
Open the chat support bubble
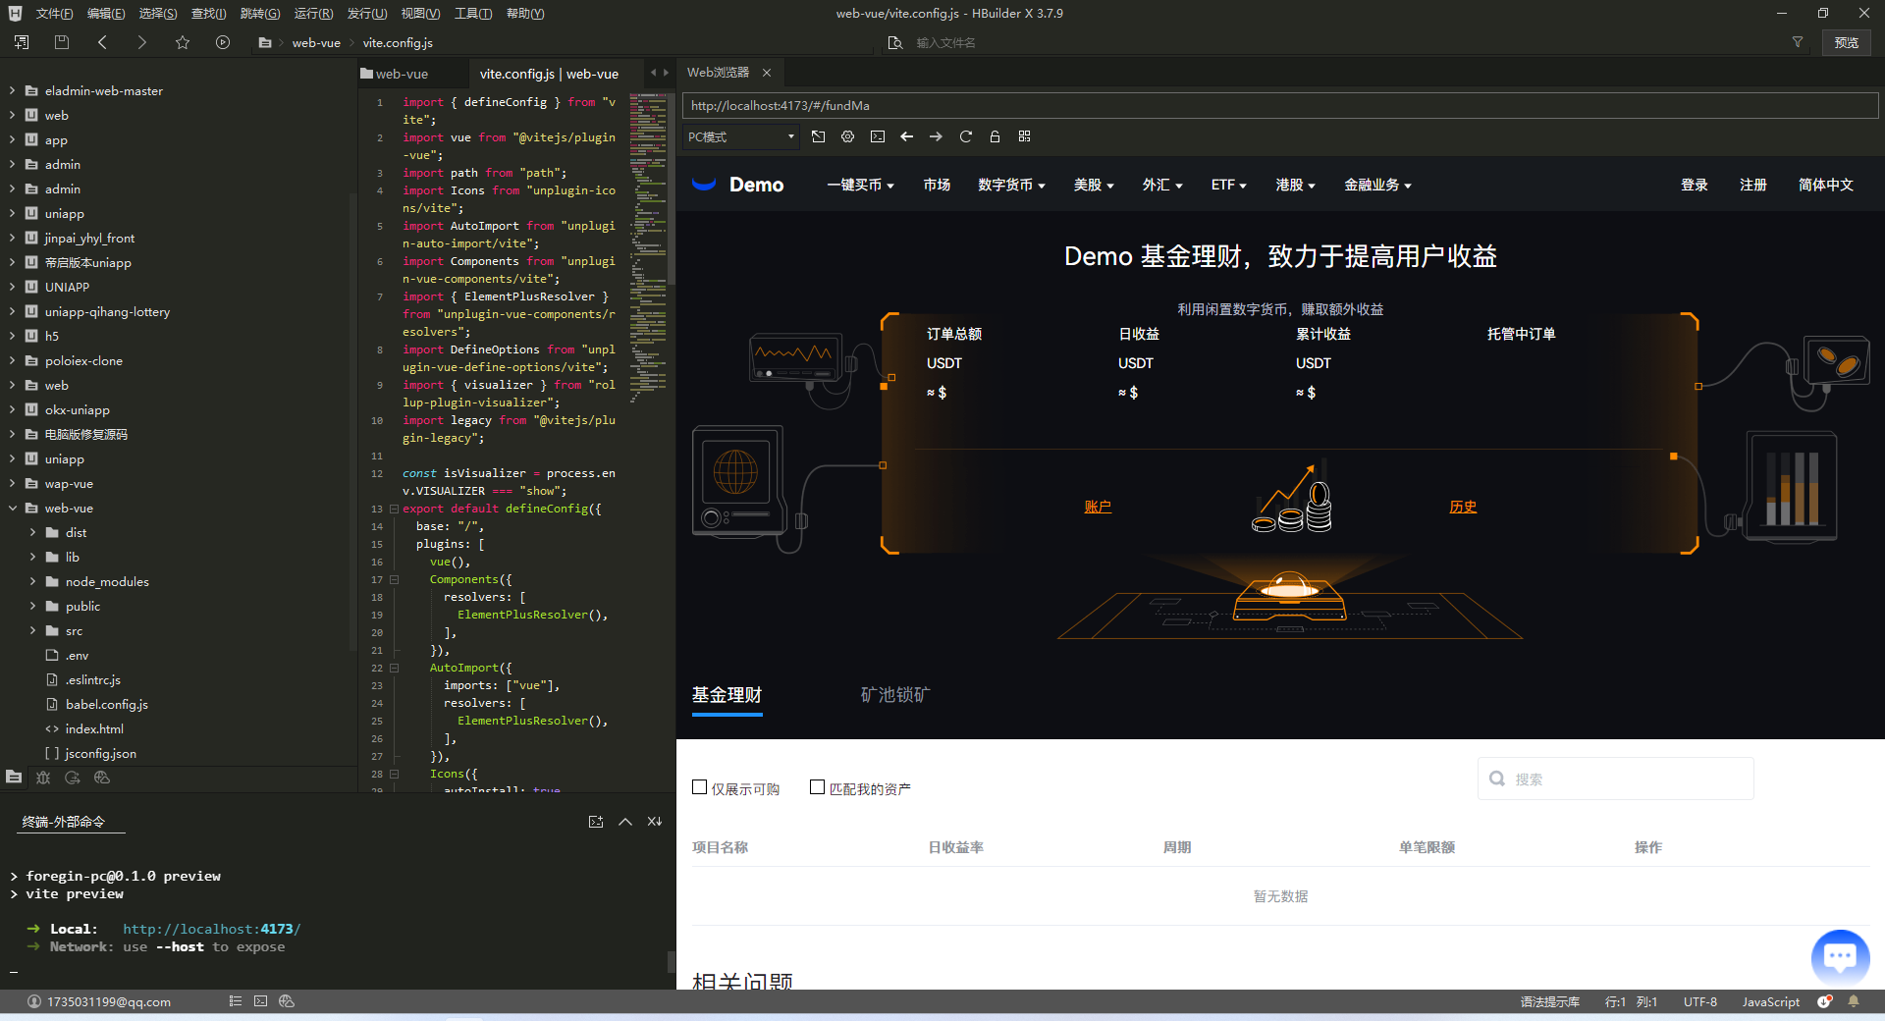point(1840,956)
